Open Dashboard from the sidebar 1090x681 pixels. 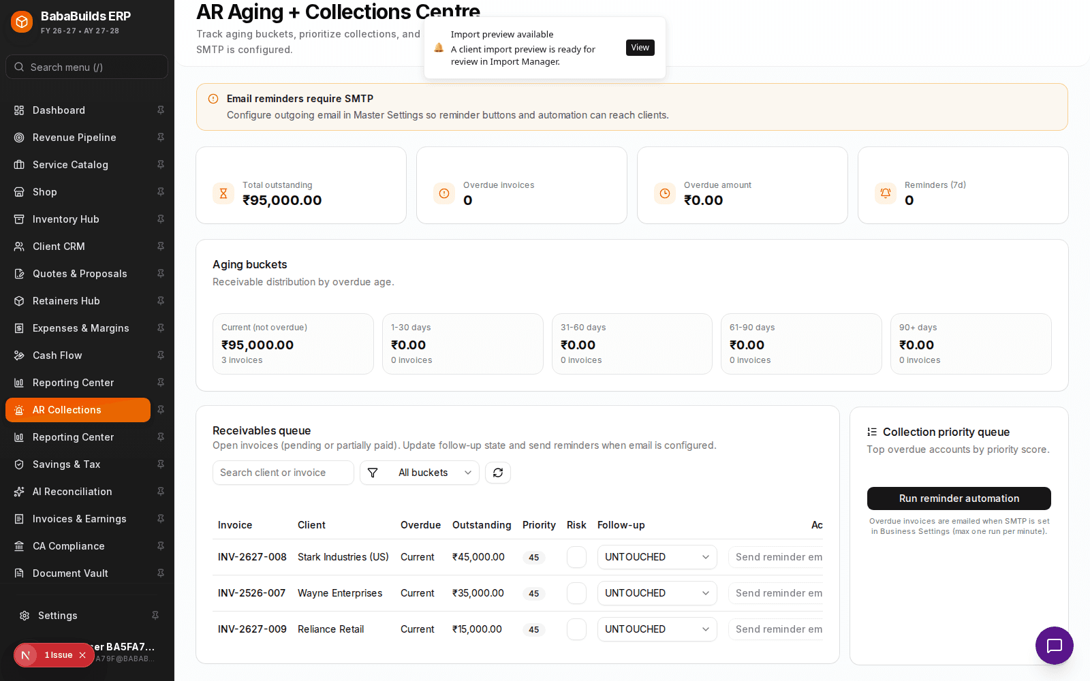coord(78,110)
